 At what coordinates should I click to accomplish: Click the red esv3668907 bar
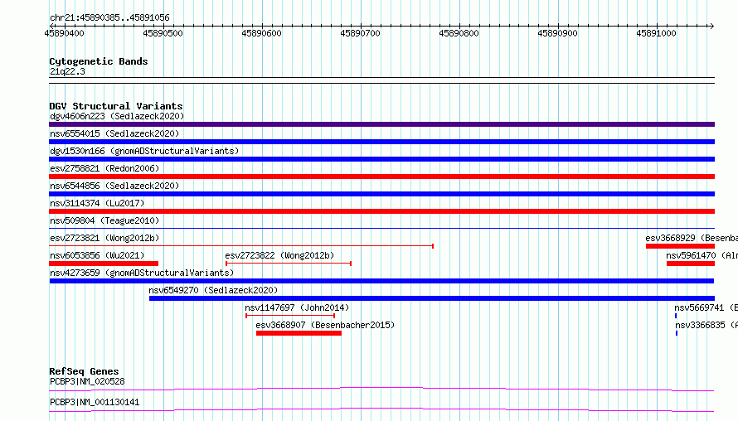point(299,333)
